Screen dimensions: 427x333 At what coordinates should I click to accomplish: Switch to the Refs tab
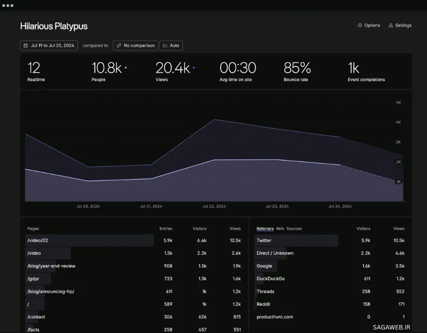[280, 229]
